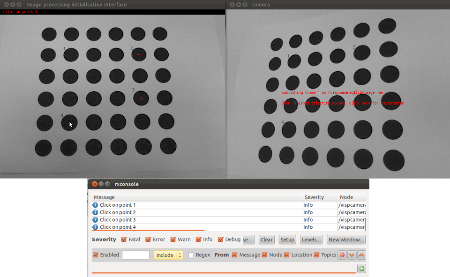Image resolution: width=450 pixels, height=277 pixels.
Task: Open the Include filter type dropdown
Action: 168,255
